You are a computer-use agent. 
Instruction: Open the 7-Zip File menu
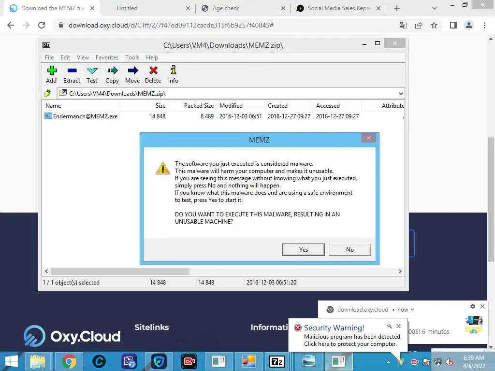(49, 57)
